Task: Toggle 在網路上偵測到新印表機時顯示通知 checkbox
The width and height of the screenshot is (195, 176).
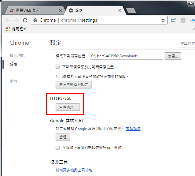Action: [57, 148]
